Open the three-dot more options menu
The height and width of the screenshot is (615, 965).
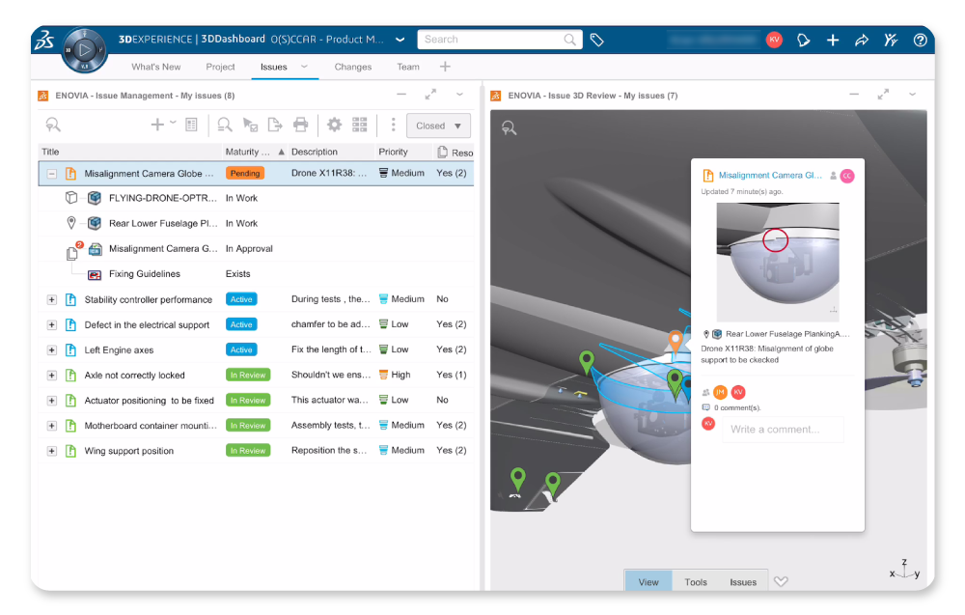pos(394,125)
